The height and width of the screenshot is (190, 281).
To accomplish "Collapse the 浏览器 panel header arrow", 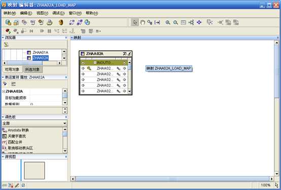I will pos(3,38).
